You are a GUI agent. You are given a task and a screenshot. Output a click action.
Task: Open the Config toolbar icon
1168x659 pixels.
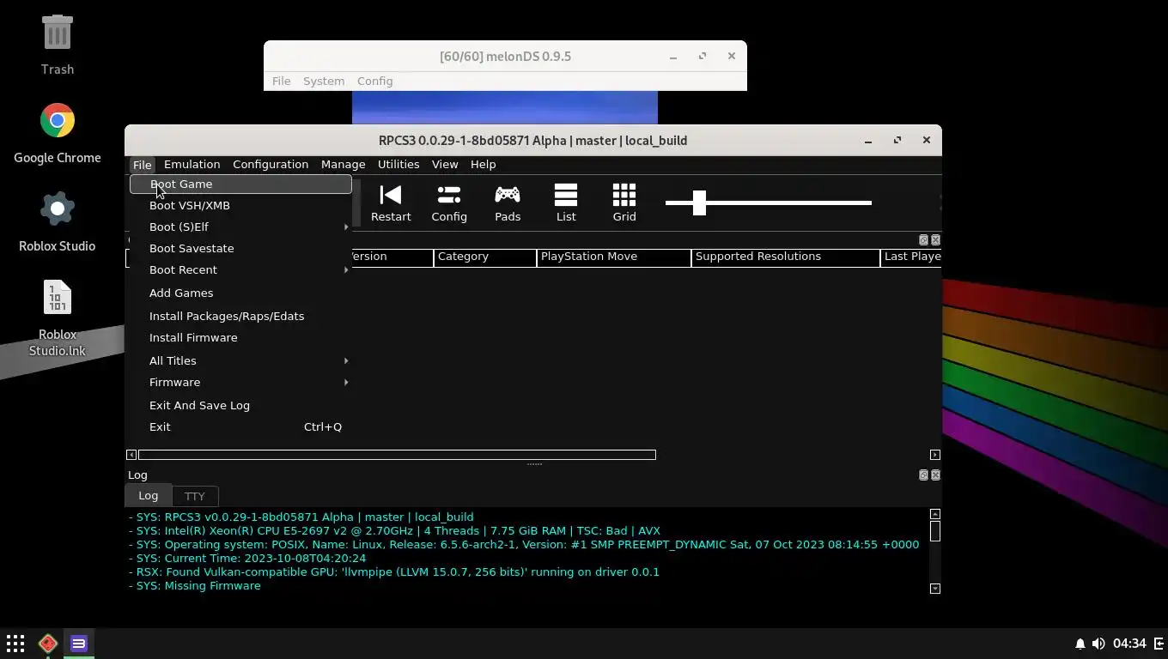click(449, 203)
